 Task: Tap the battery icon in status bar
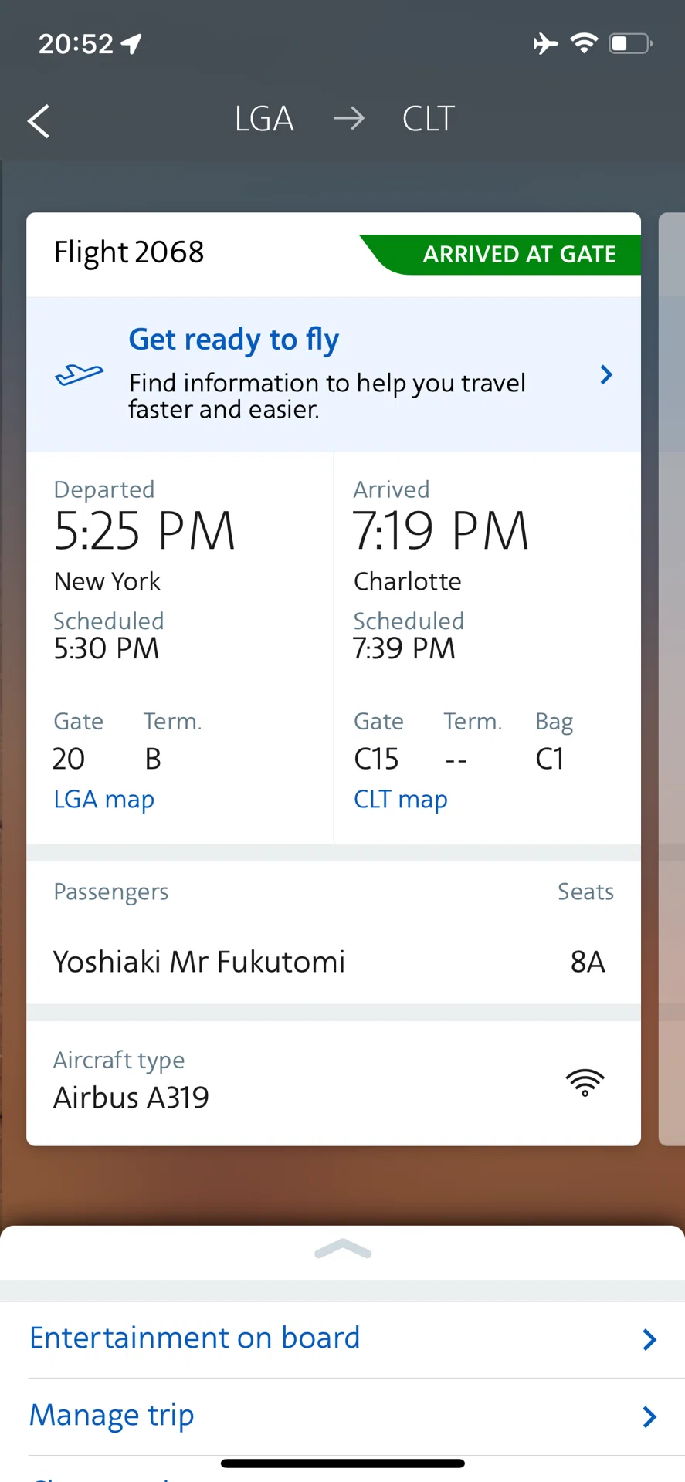(630, 43)
